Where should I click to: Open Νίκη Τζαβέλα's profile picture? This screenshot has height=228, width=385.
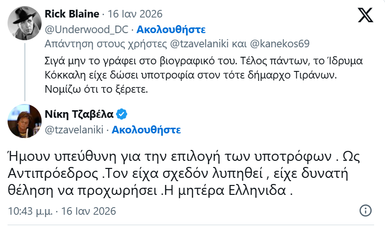click(25, 121)
